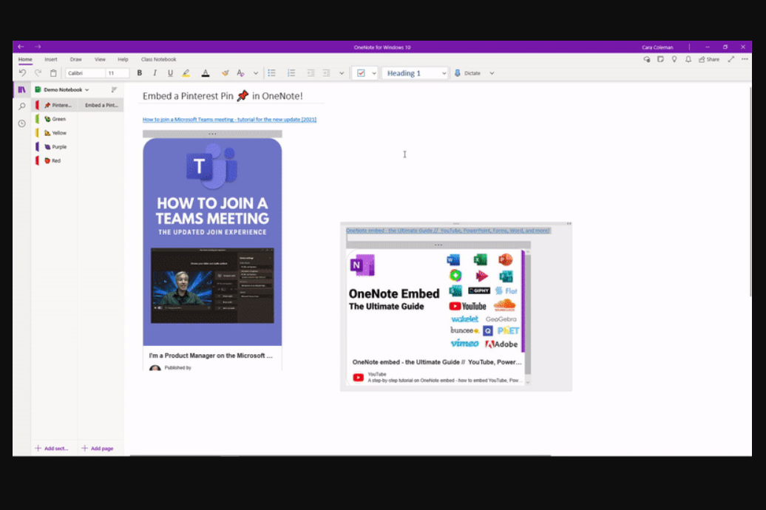Click the Add page button
Screen dimensions: 766x510
tap(97, 449)
